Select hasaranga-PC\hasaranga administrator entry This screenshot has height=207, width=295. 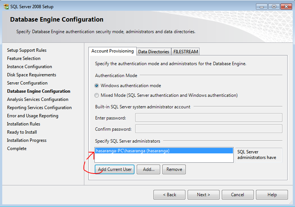[x=164, y=151]
